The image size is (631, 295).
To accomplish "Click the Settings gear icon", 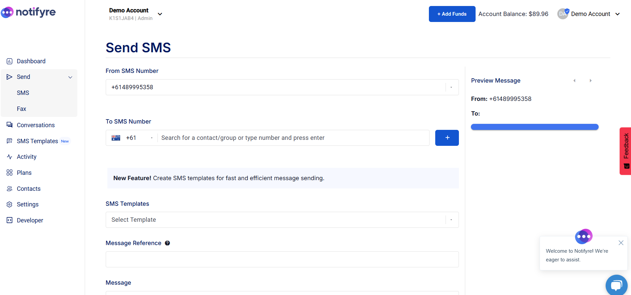I will pyautogui.click(x=9, y=204).
